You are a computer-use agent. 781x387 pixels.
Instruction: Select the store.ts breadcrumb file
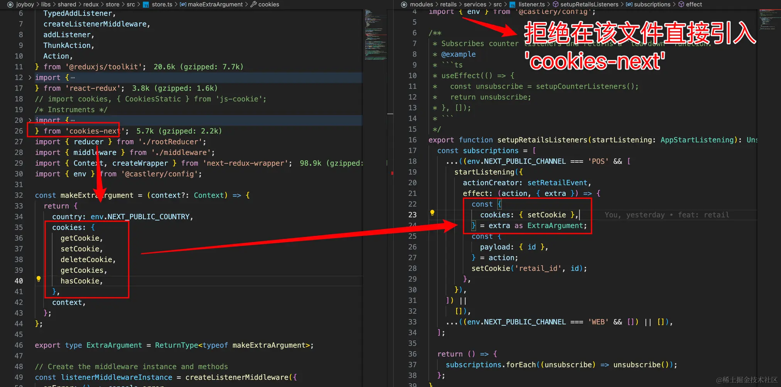162,5
